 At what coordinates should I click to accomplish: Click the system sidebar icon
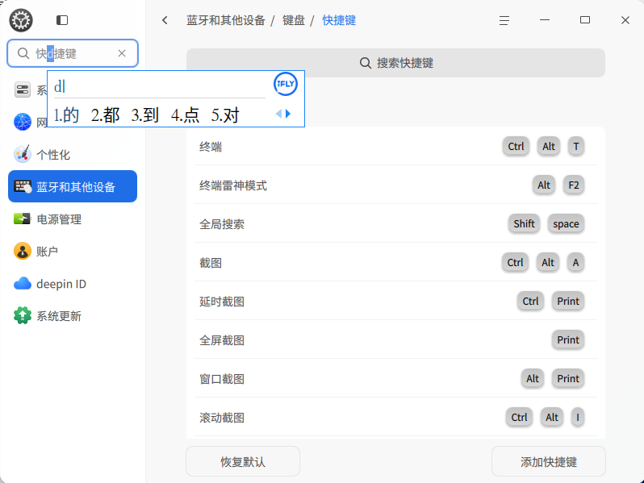pyautogui.click(x=23, y=90)
